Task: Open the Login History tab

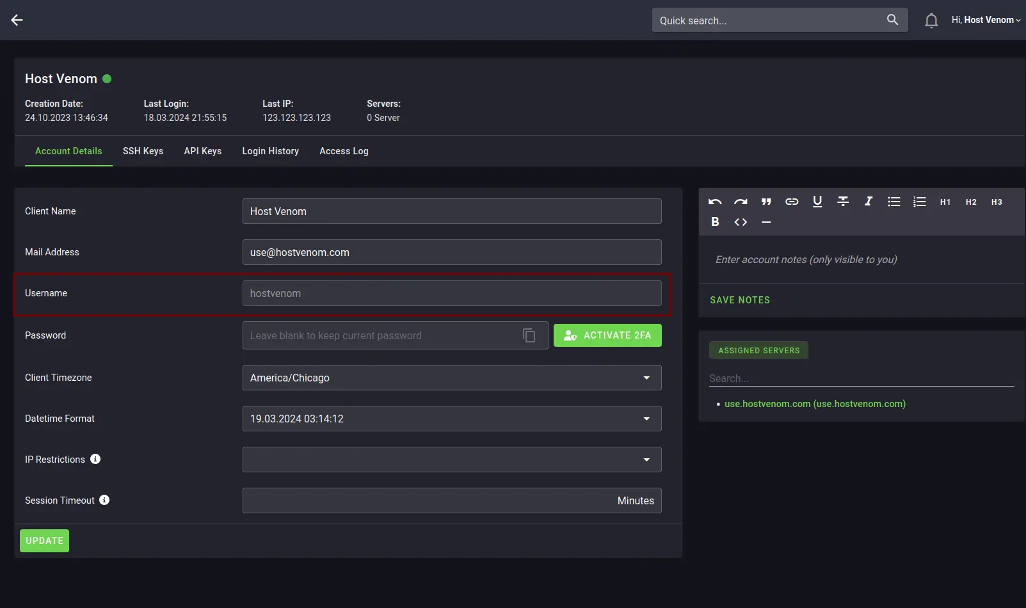Action: click(270, 151)
